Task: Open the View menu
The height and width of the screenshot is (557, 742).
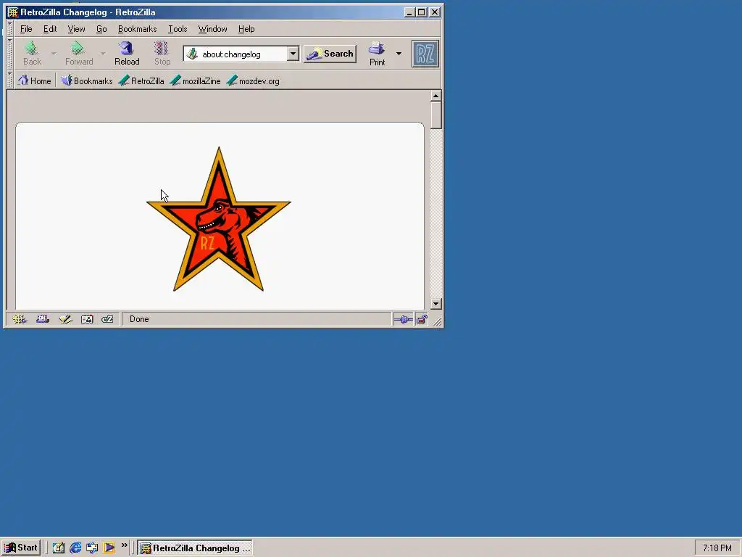Action: coord(76,29)
